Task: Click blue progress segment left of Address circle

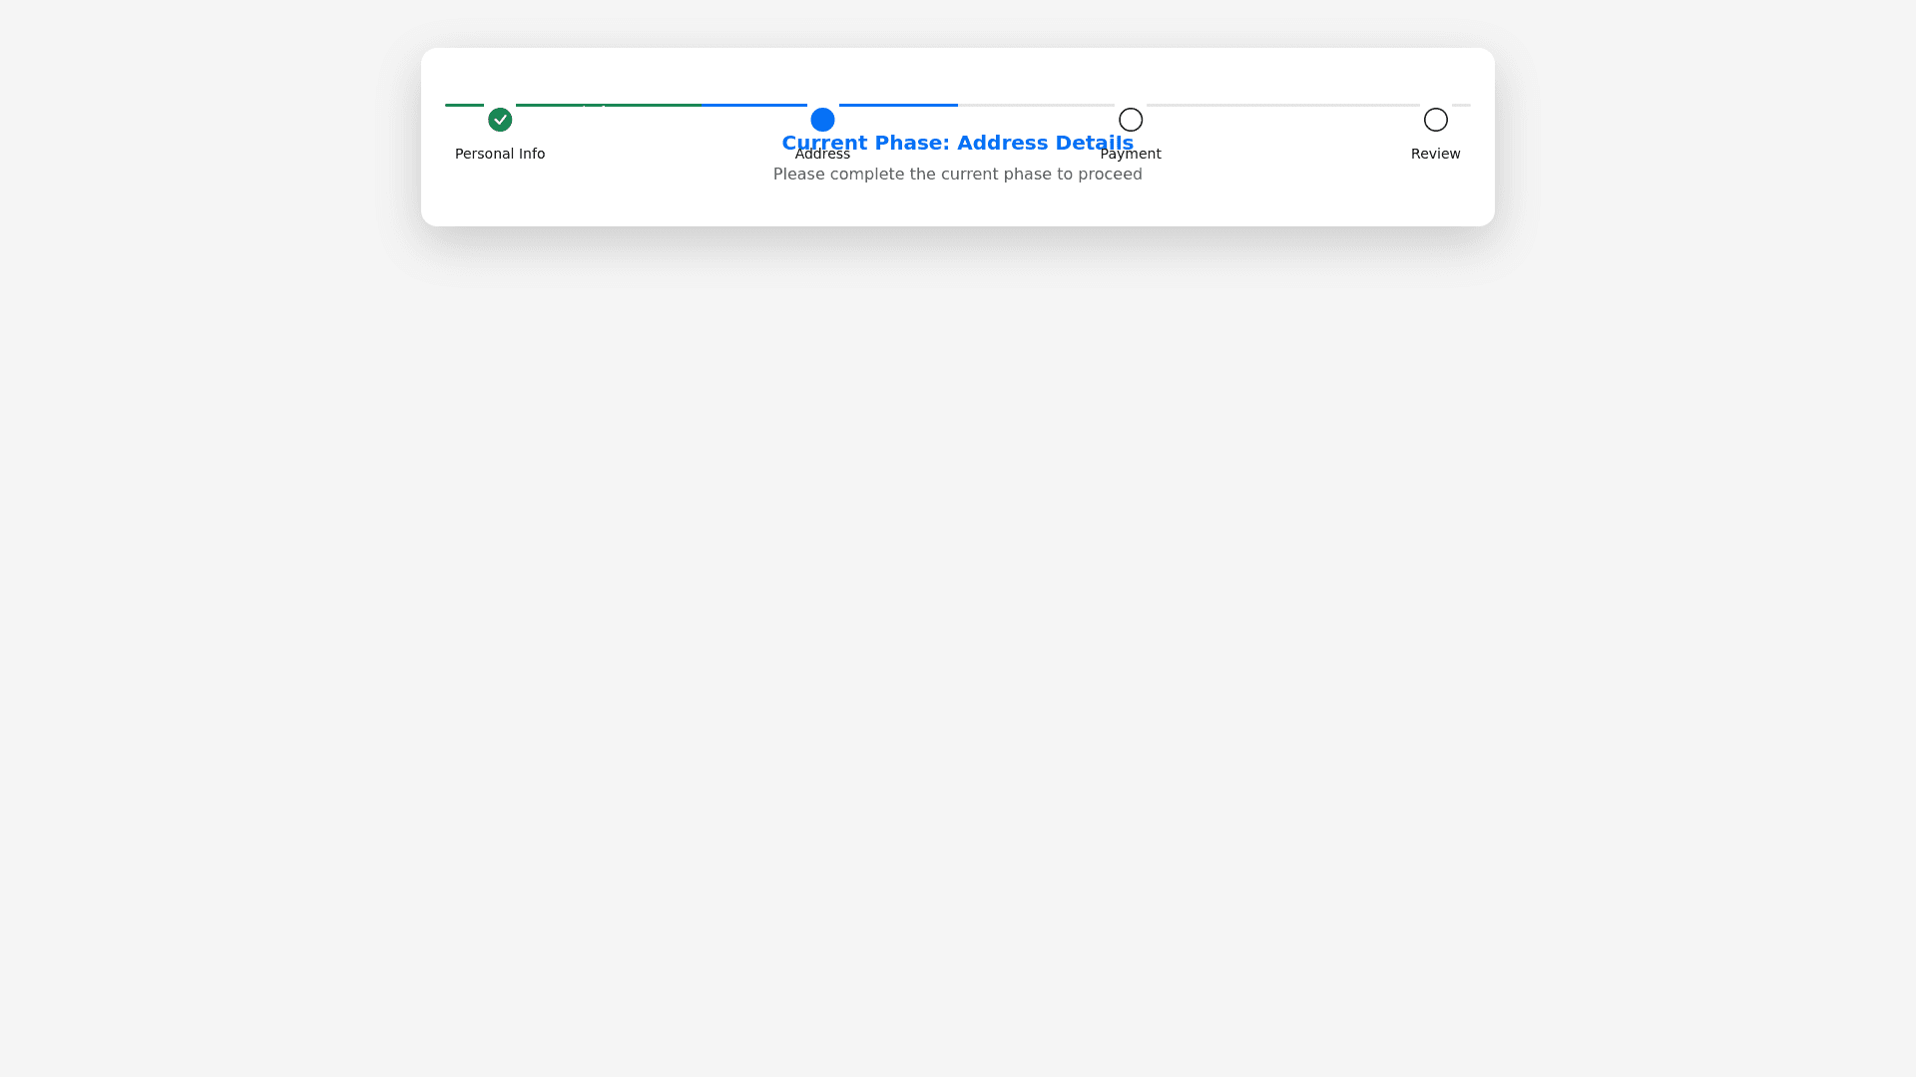Action: pyautogui.click(x=754, y=105)
